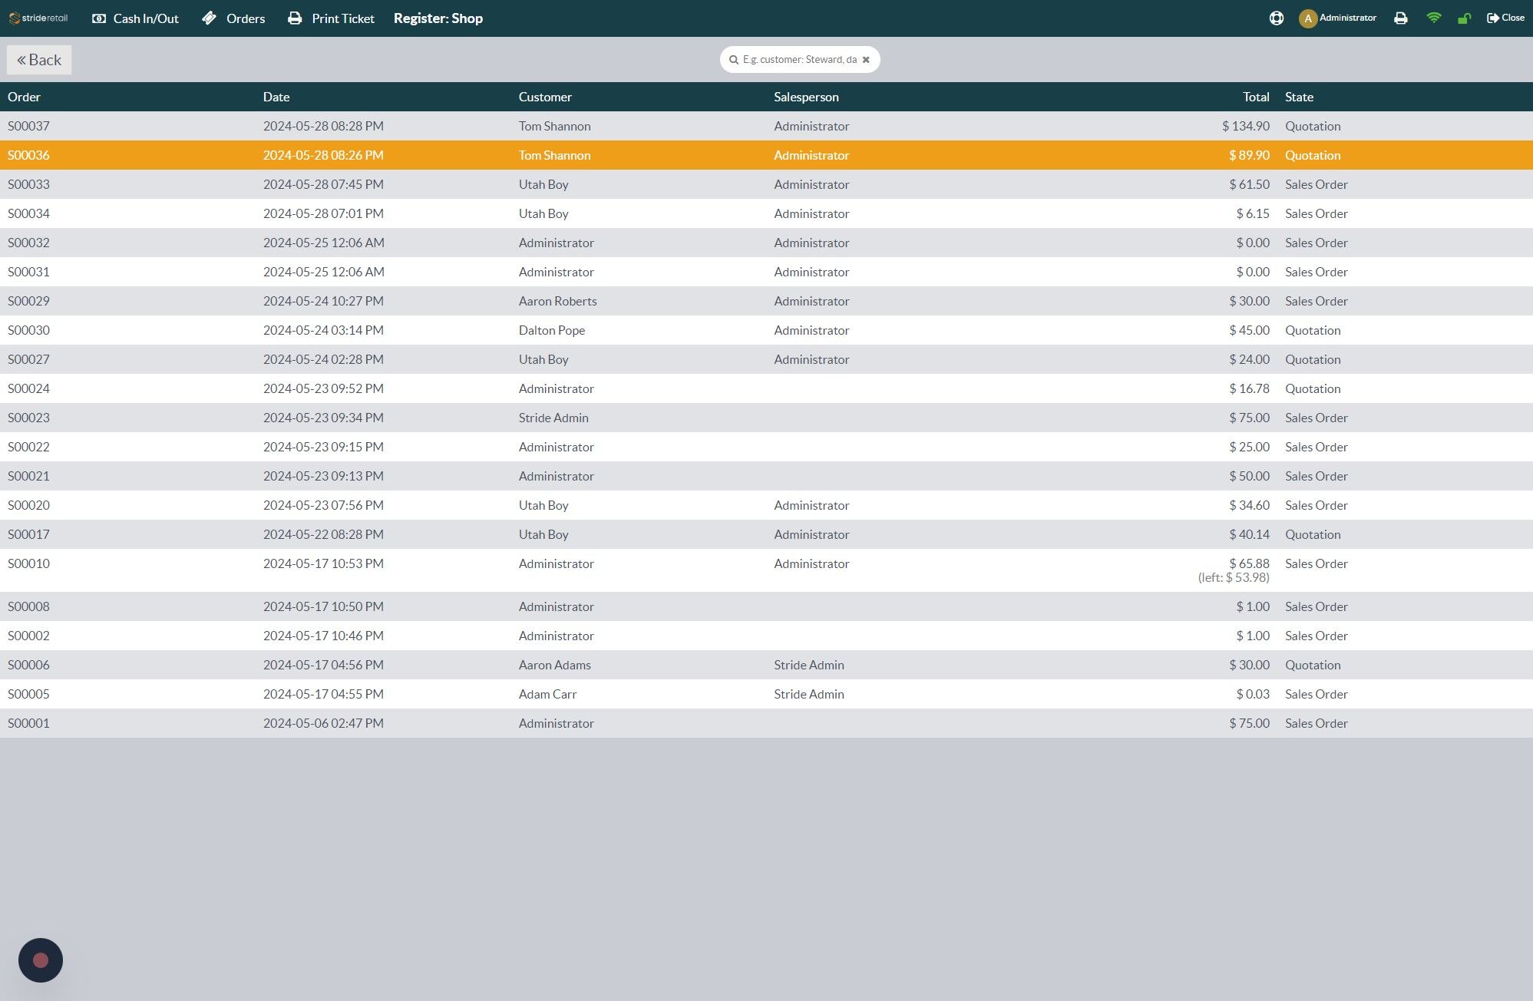This screenshot has height=1001, width=1533.
Task: Open order S00010 with amount left
Action: pyautogui.click(x=766, y=570)
